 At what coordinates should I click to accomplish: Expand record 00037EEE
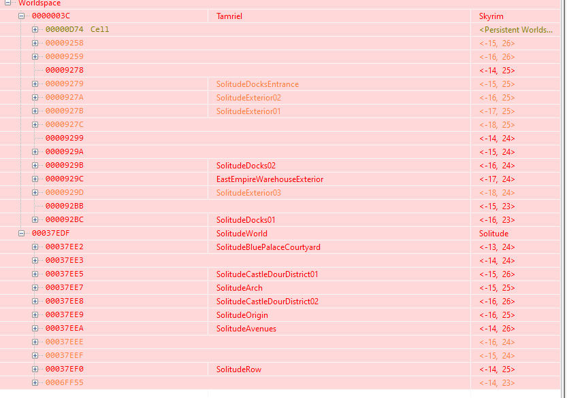coord(35,342)
